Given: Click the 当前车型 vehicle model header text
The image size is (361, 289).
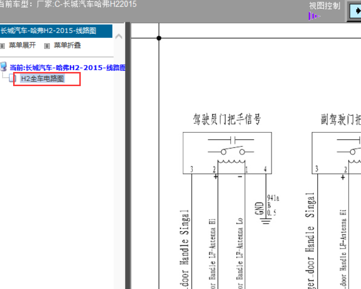Looking at the screenshot, I should [68, 4].
